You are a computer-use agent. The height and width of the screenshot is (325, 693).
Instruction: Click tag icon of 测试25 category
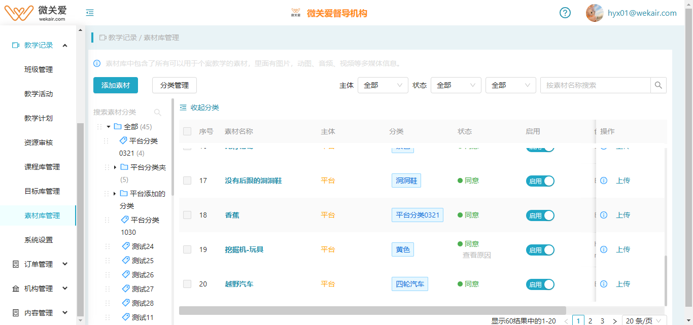tap(126, 260)
